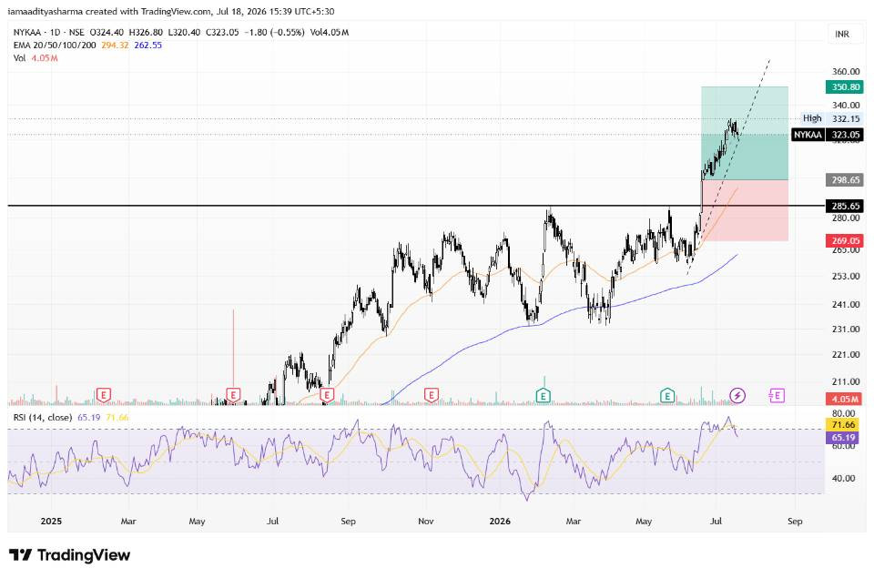This screenshot has height=578, width=874.
Task: Click the NYKAA 323.05 last price label
Action: [828, 135]
